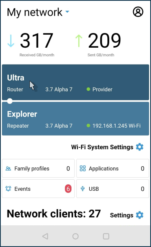Open the user account profile icon
Screen dimensions: 151x247
138,12
